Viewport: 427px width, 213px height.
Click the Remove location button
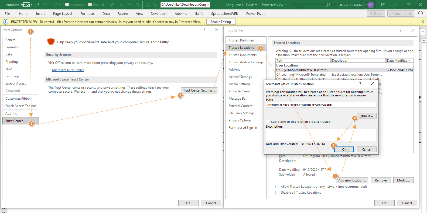[381, 180]
